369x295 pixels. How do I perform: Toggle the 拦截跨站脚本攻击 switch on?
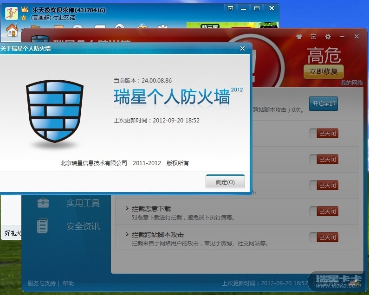pos(324,237)
